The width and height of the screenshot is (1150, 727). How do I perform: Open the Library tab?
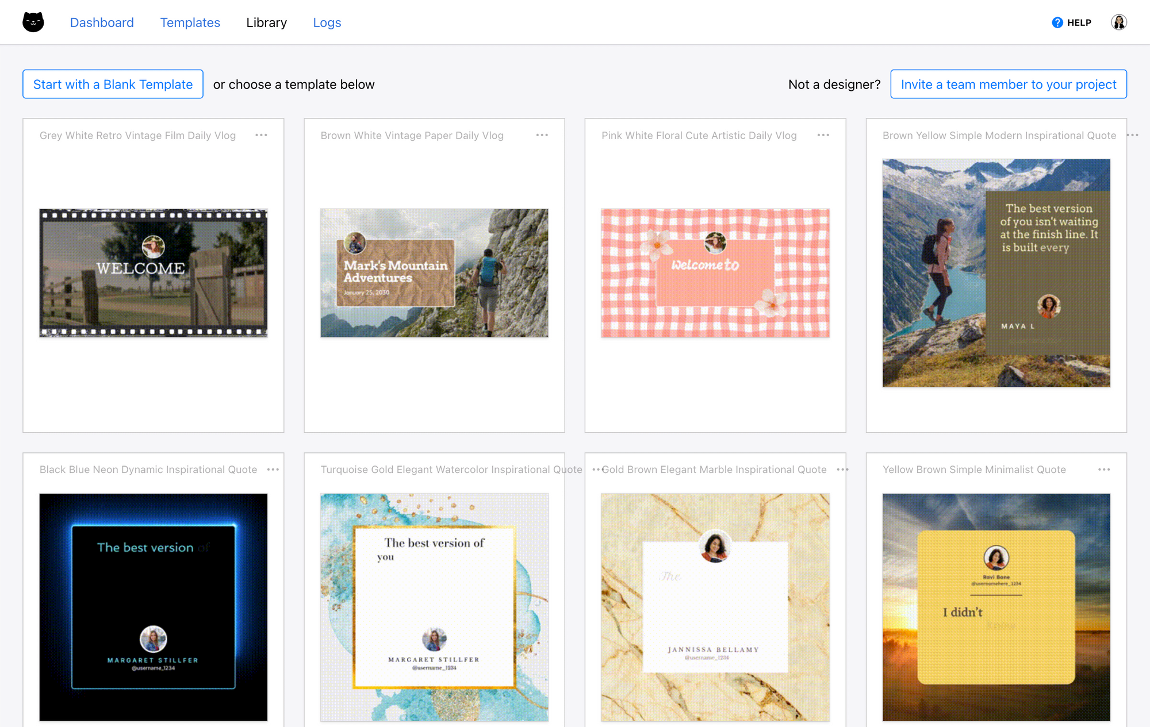[x=266, y=22]
